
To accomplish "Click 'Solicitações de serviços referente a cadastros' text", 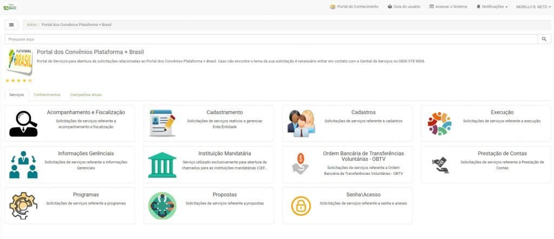I will (364, 121).
